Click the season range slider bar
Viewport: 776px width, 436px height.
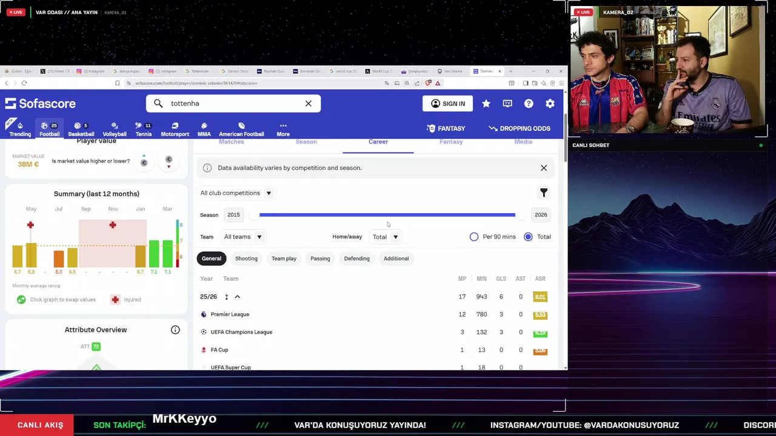pos(387,215)
